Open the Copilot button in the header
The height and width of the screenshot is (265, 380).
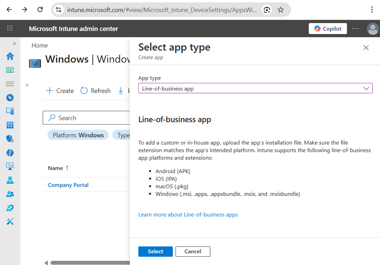tap(327, 28)
